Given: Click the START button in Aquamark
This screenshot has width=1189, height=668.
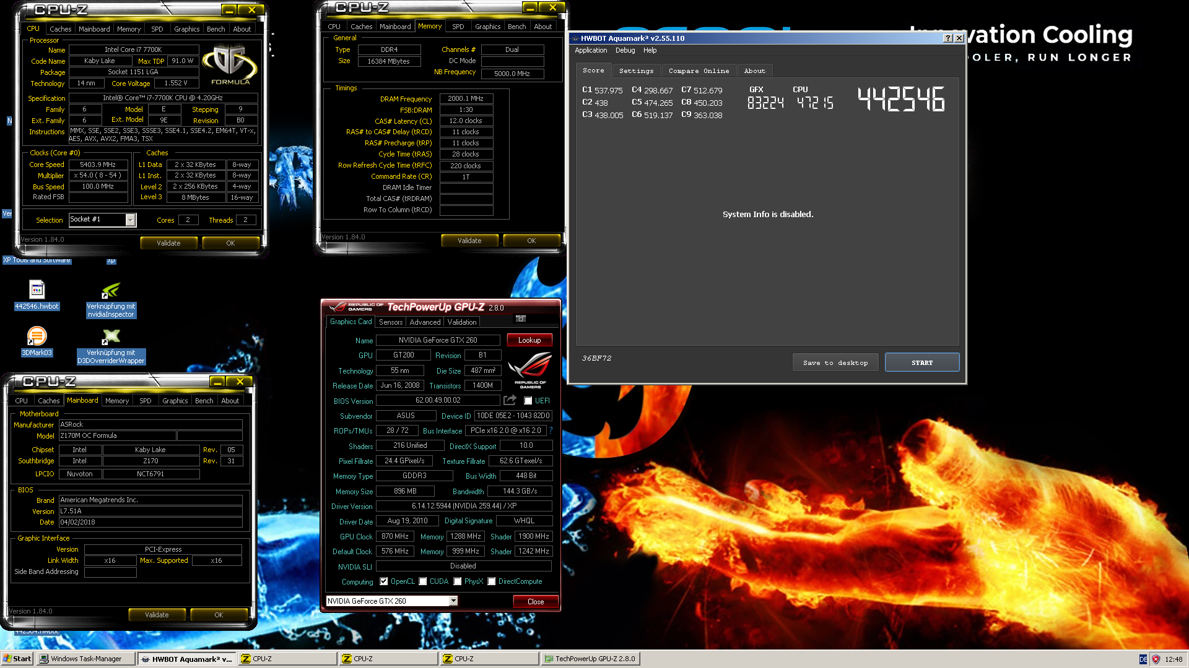Looking at the screenshot, I should tap(921, 362).
